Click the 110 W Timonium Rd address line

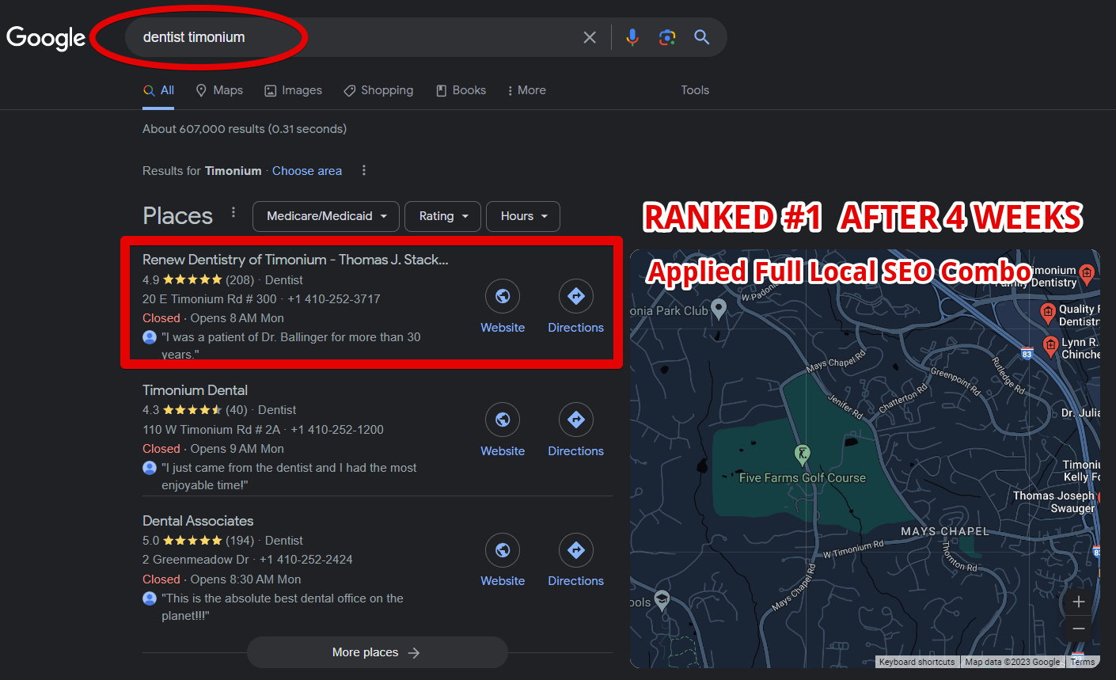click(211, 430)
